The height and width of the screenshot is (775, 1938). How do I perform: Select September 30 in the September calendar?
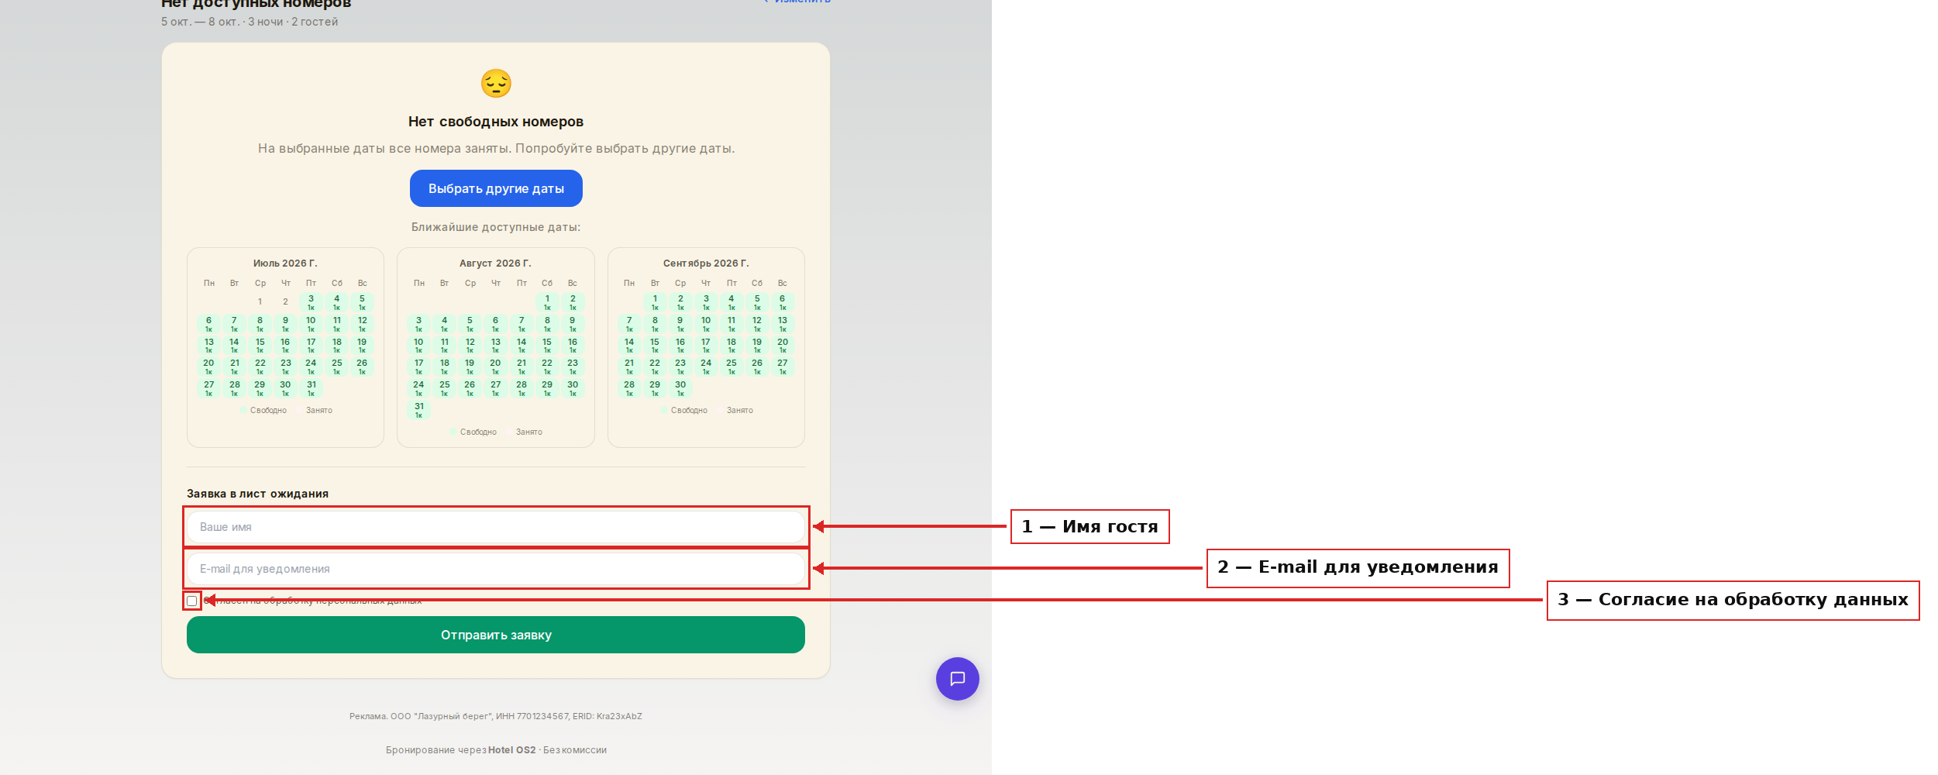click(680, 387)
